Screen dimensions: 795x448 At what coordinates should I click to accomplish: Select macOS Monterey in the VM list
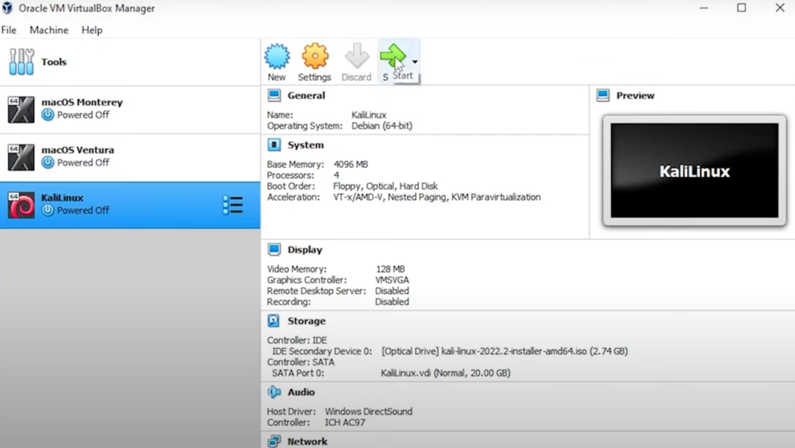click(x=130, y=109)
